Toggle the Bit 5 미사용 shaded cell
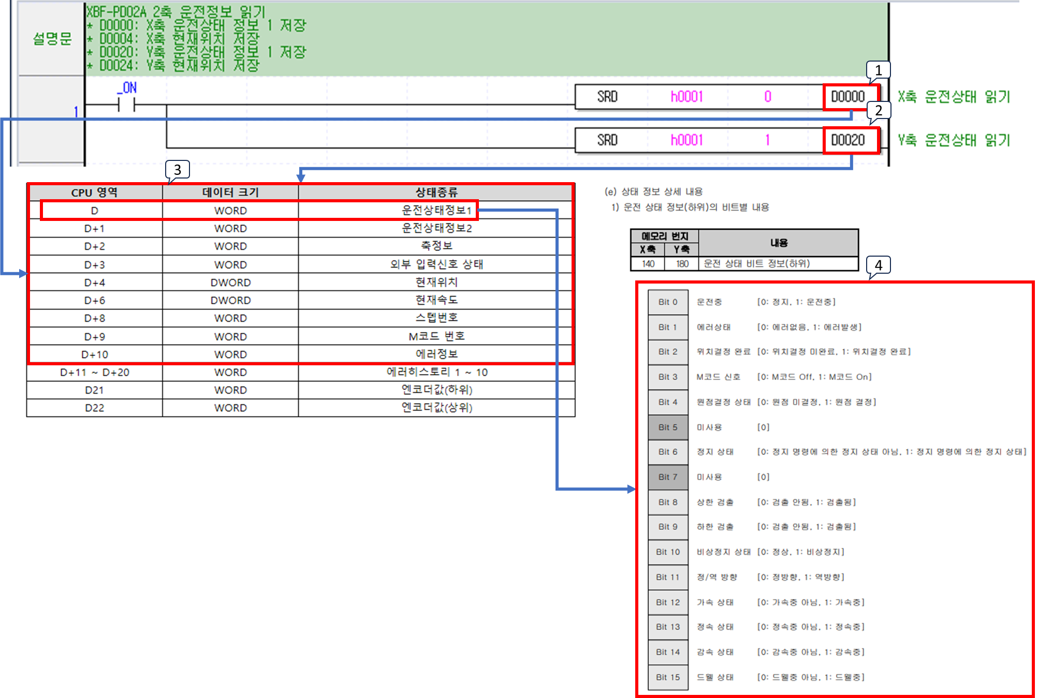 click(667, 427)
